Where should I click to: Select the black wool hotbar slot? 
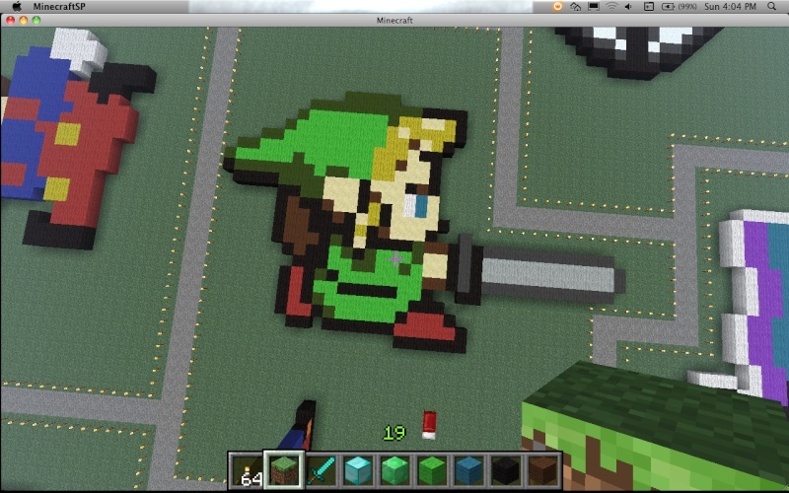pos(505,470)
